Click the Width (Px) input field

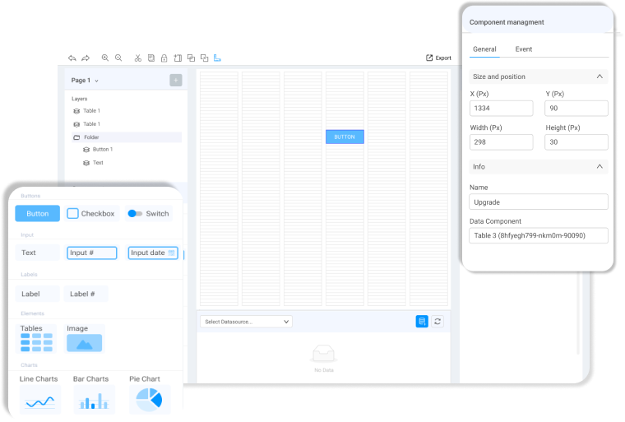point(501,142)
